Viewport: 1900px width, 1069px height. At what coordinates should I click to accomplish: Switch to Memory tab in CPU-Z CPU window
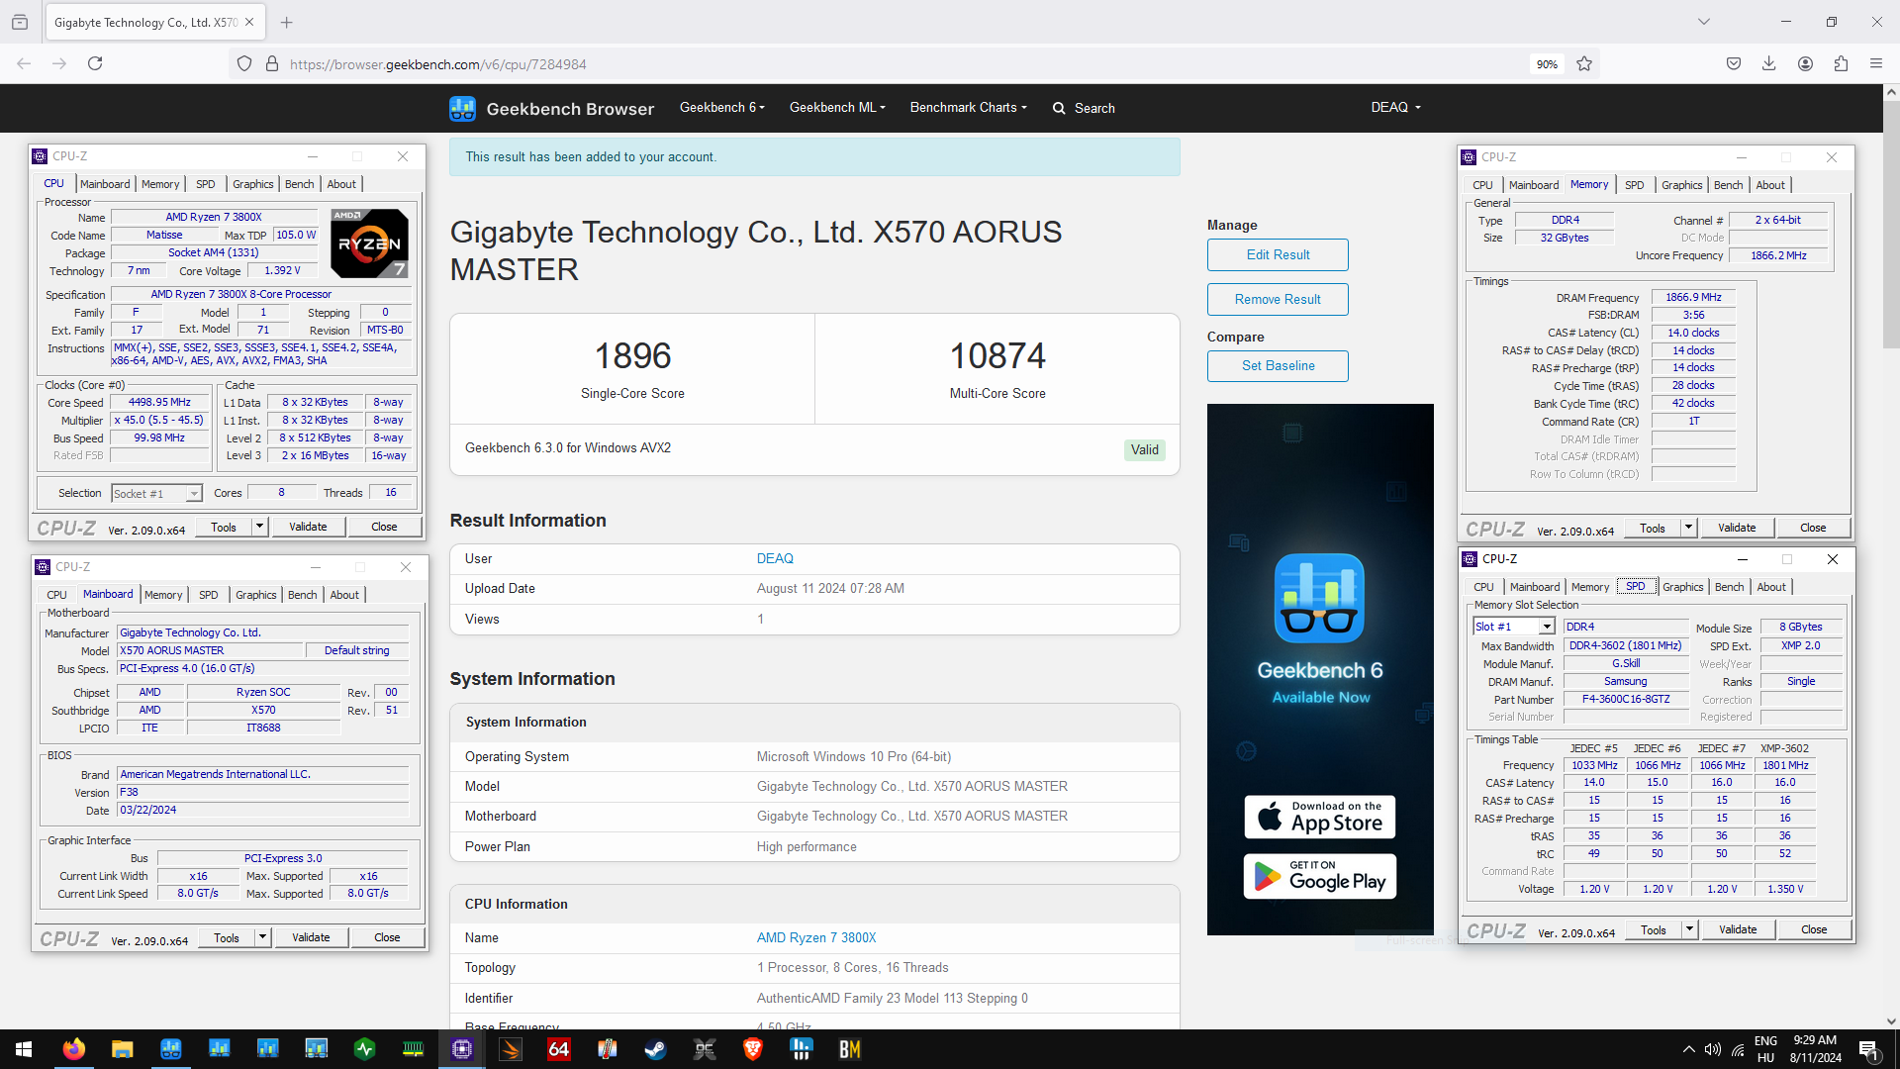click(160, 184)
